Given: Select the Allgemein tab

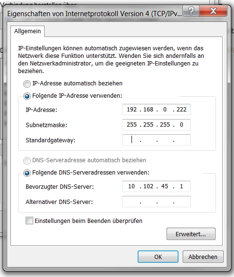Looking at the screenshot, I should coord(28,31).
